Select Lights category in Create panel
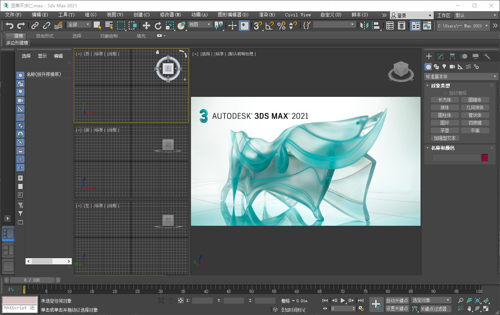500x315 pixels. pyautogui.click(x=444, y=67)
